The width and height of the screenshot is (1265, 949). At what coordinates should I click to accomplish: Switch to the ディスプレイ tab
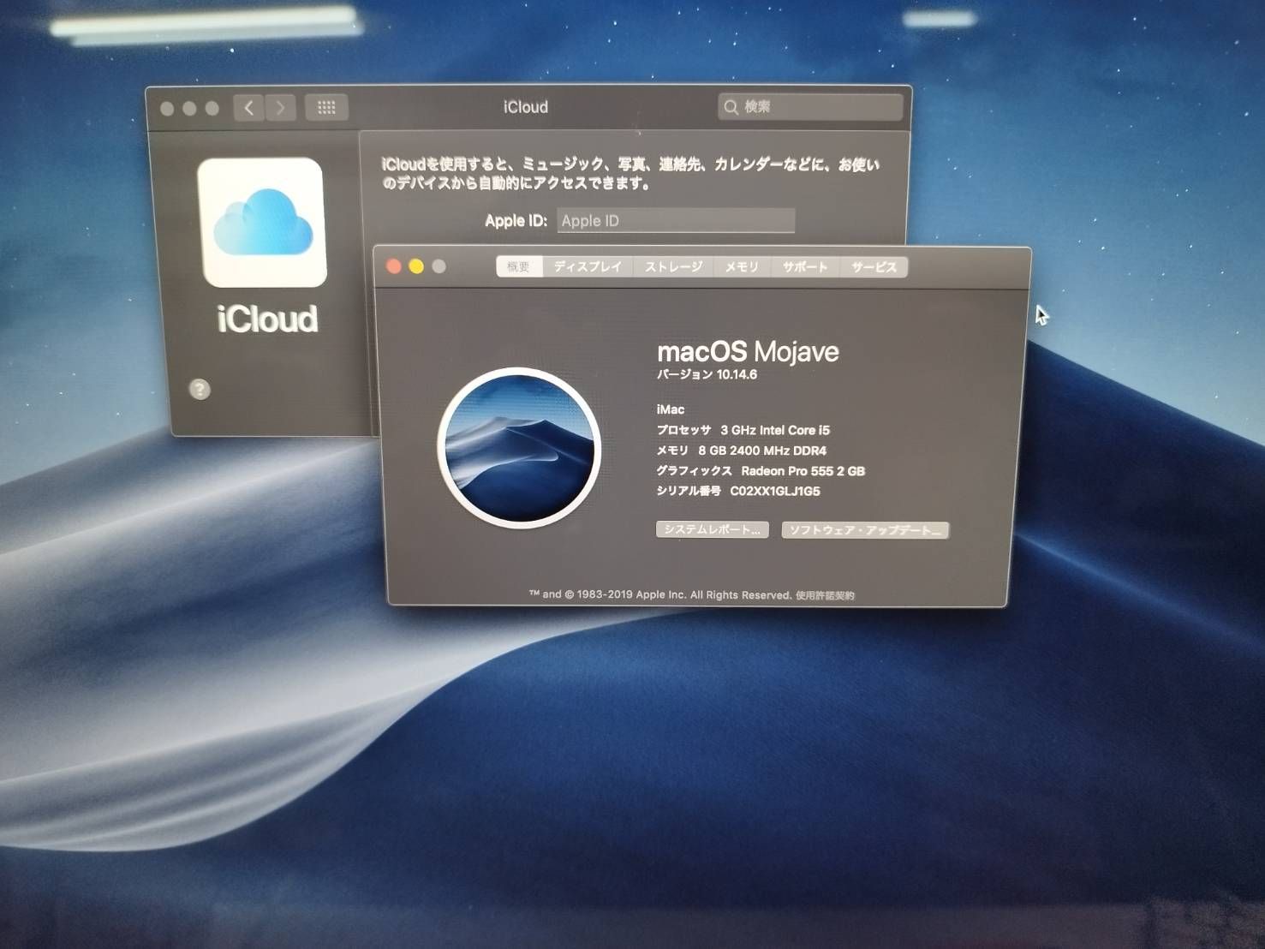click(x=588, y=266)
